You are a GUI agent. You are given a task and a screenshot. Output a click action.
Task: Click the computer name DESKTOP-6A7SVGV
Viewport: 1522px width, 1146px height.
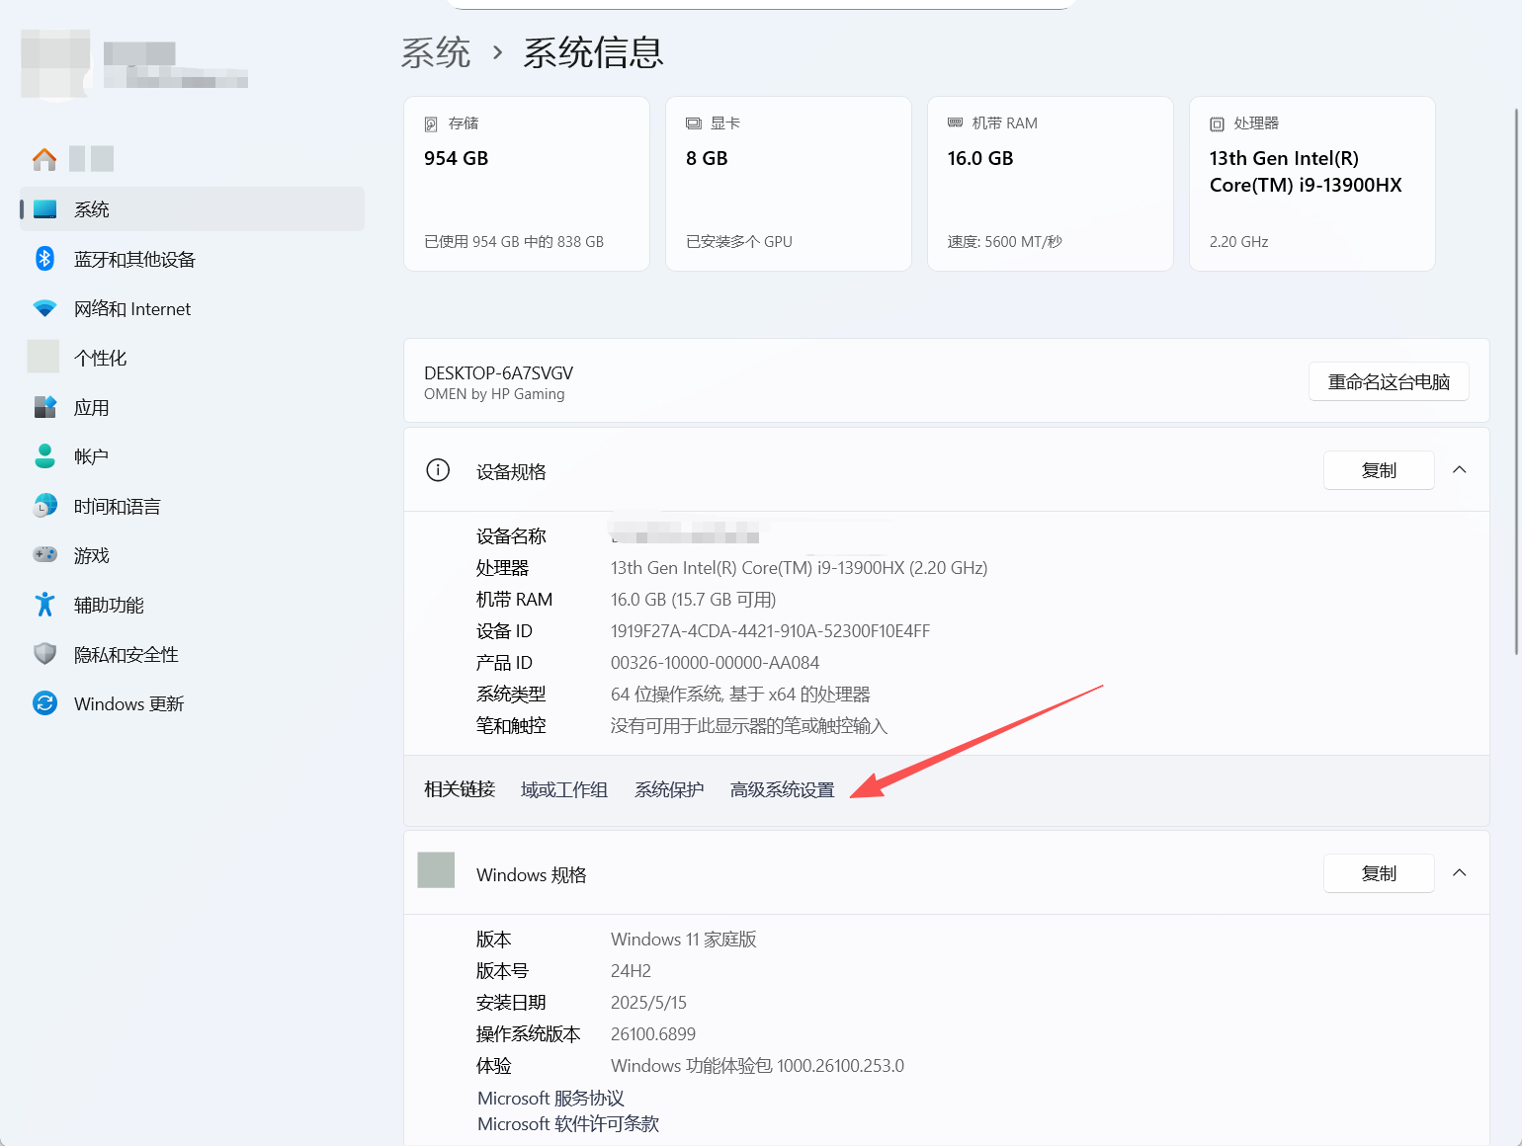pyautogui.click(x=498, y=373)
